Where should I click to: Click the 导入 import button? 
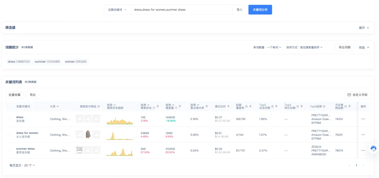(240, 10)
